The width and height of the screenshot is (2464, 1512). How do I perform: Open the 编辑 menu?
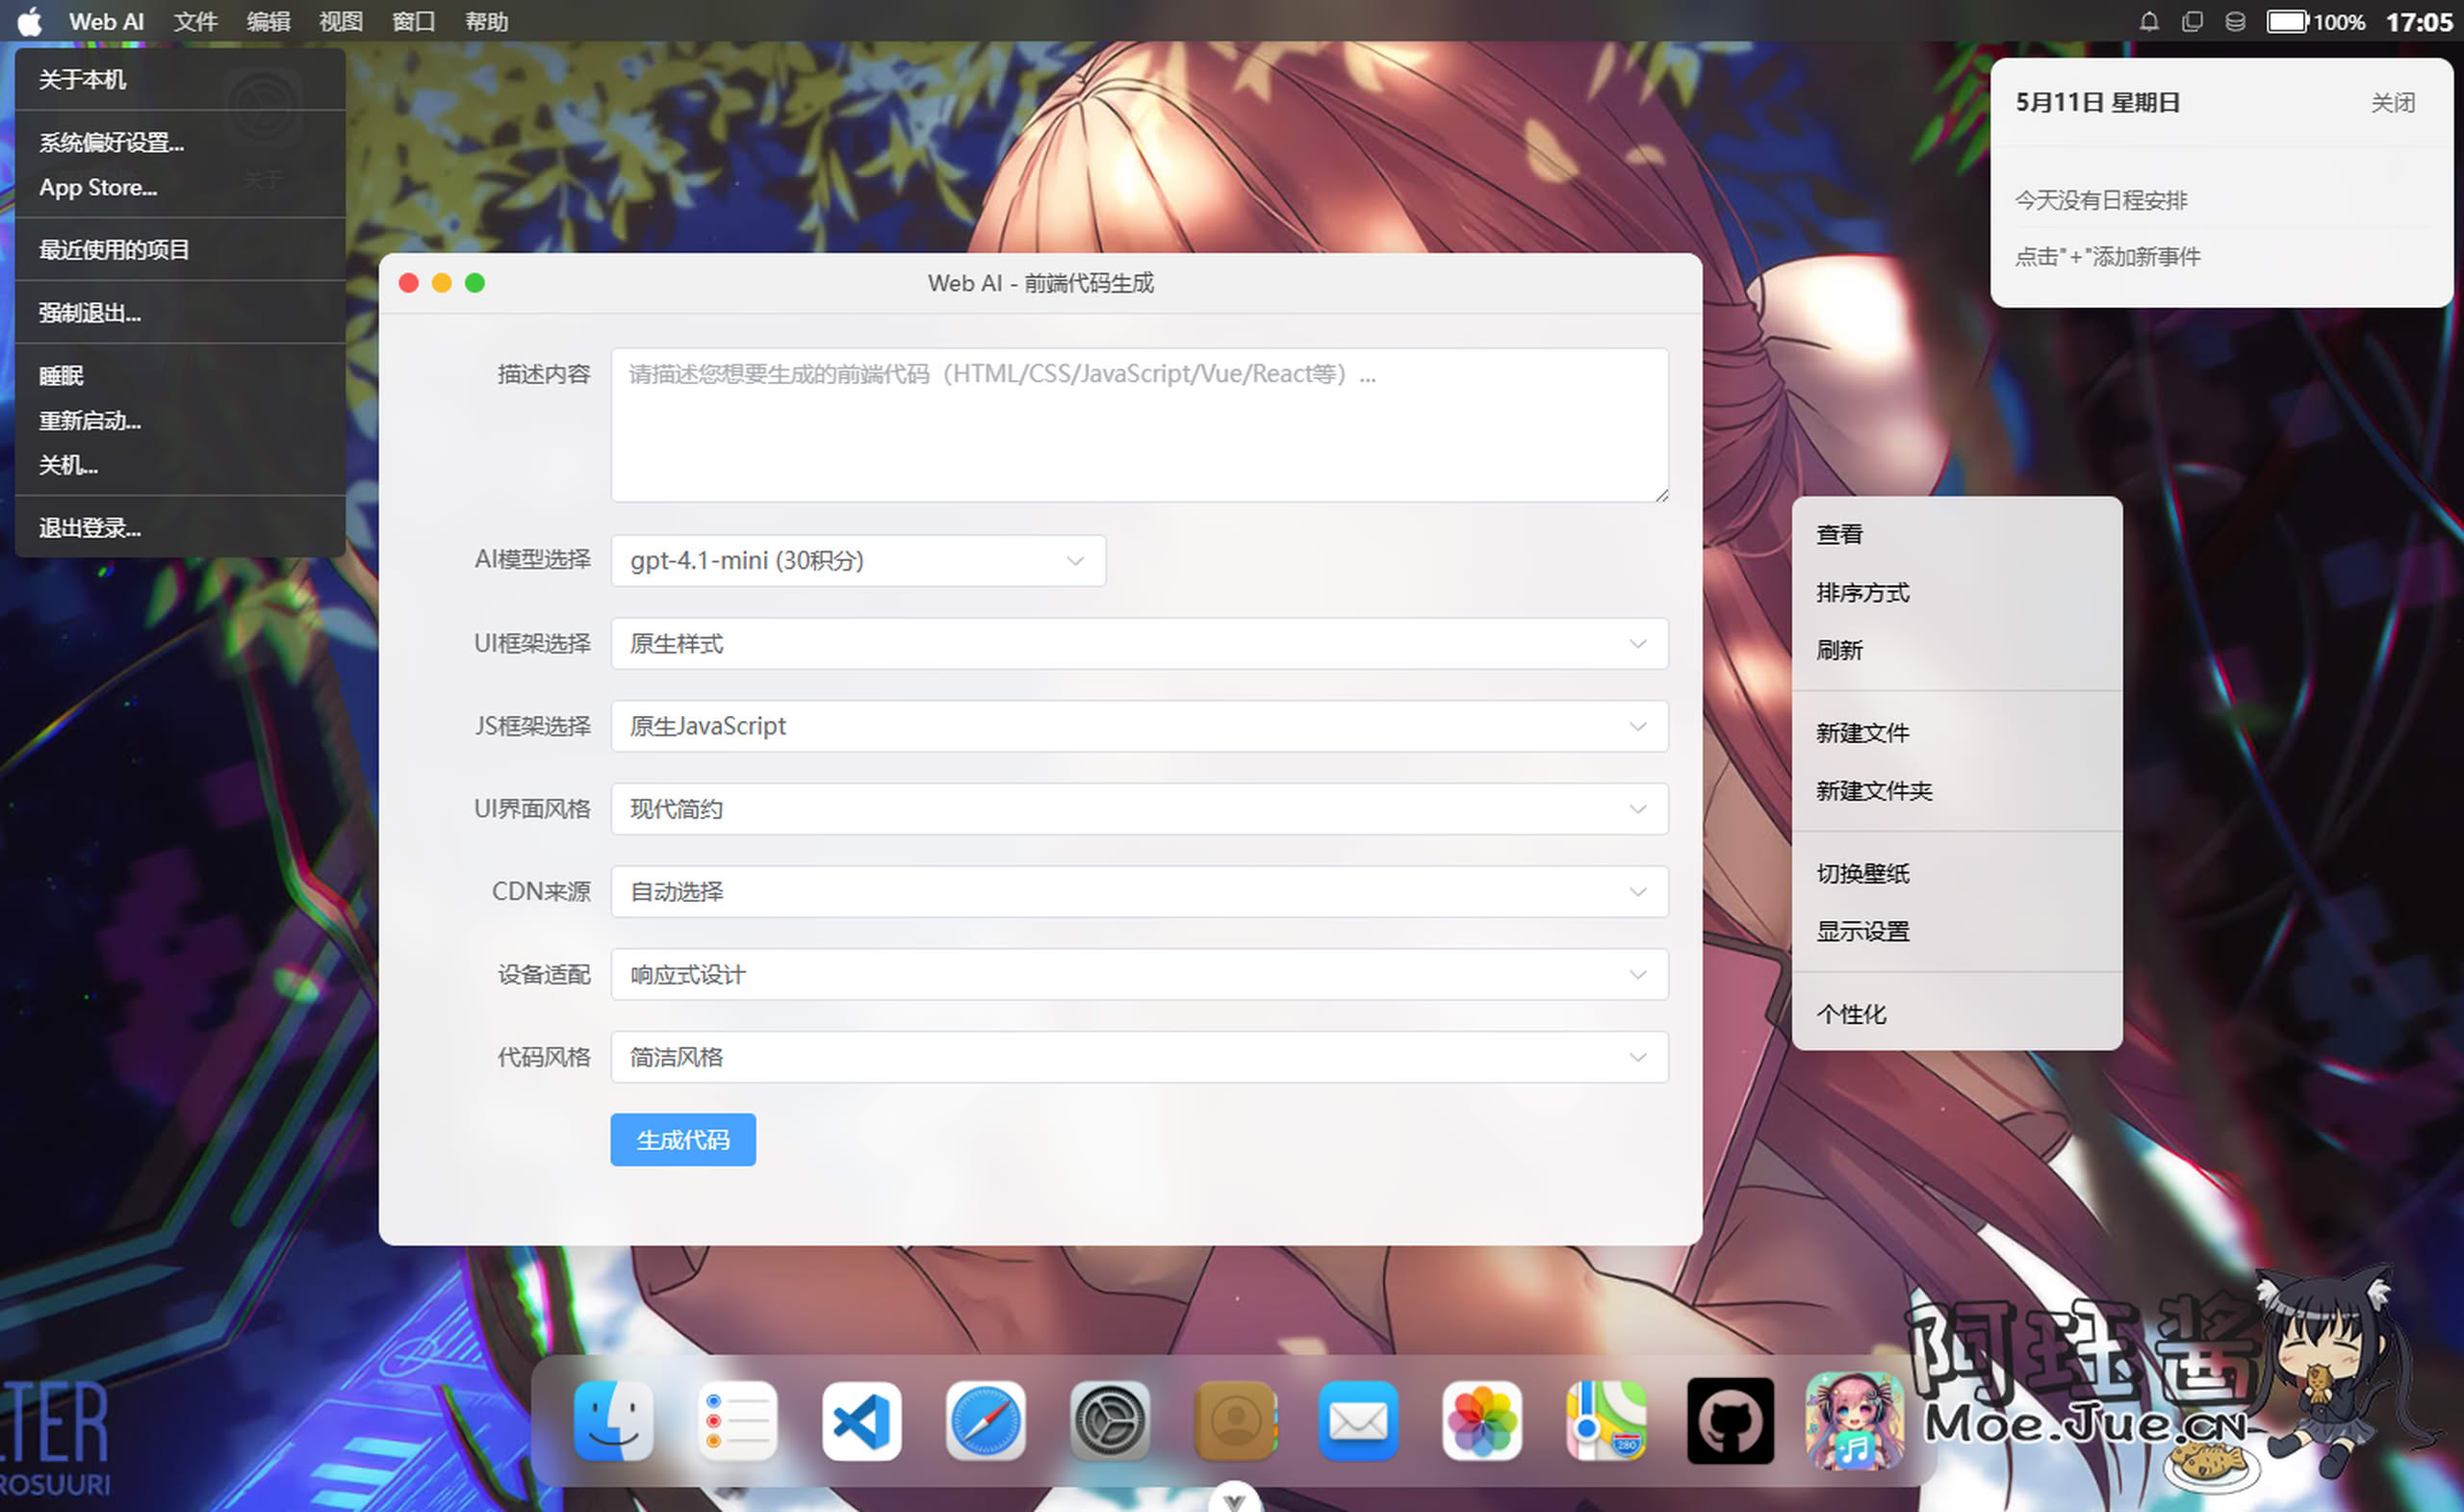pos(268,21)
